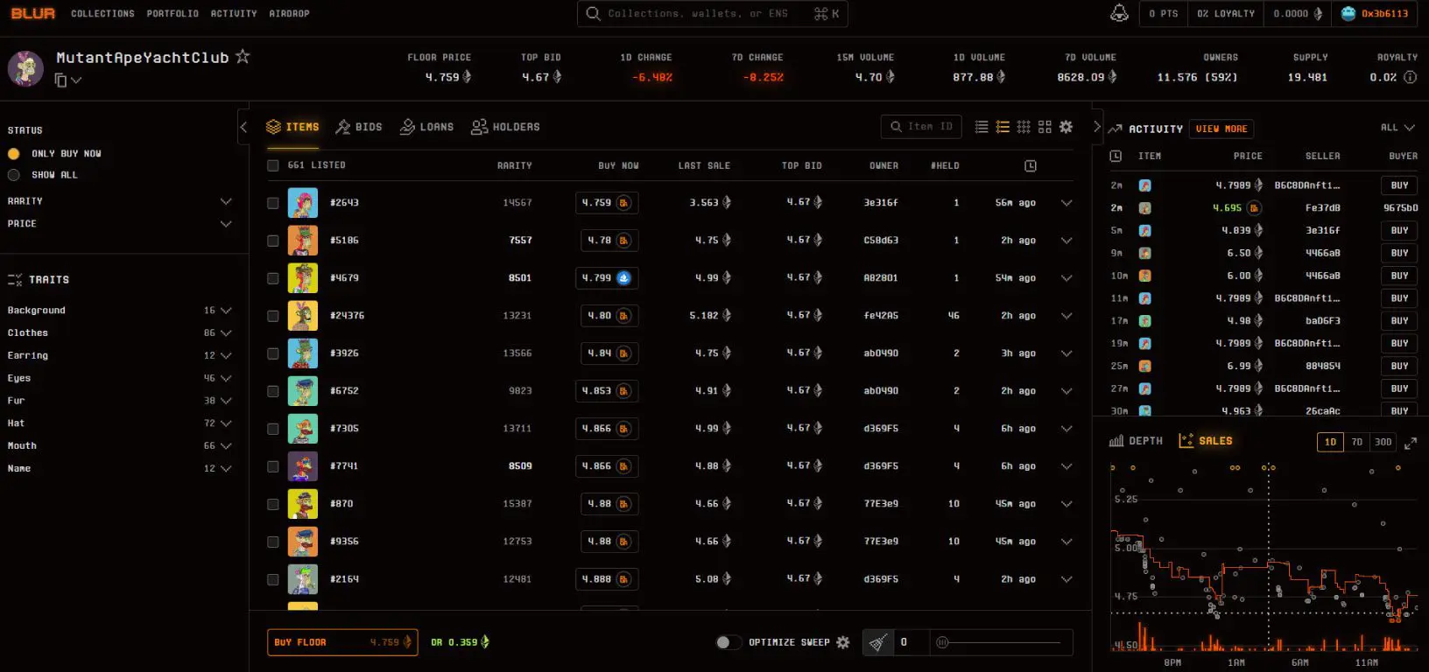This screenshot has height=672, width=1429.
Task: Check the box for item #5186
Action: [x=273, y=241]
